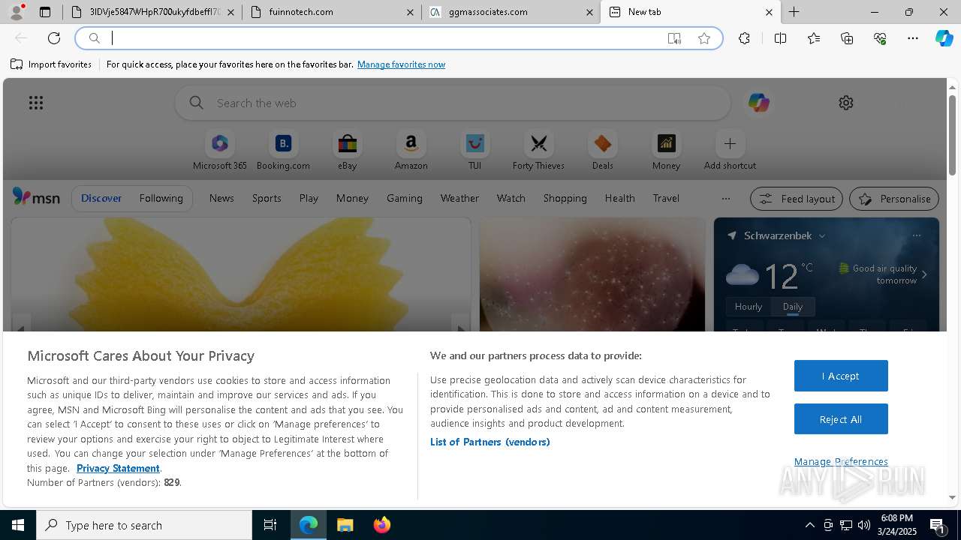Expand the Schwarzenbek location dropdown
This screenshot has width=961, height=540.
[x=822, y=235]
